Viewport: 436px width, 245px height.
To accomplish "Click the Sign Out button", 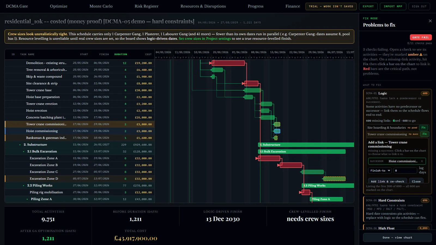I will coord(419,7).
